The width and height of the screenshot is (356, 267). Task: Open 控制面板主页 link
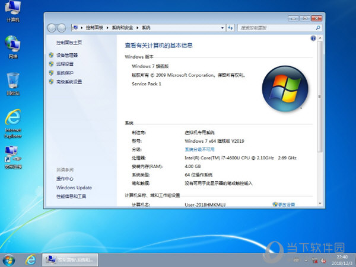click(x=69, y=43)
